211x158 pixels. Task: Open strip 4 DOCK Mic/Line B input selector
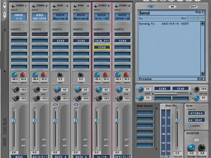pyautogui.click(x=81, y=17)
